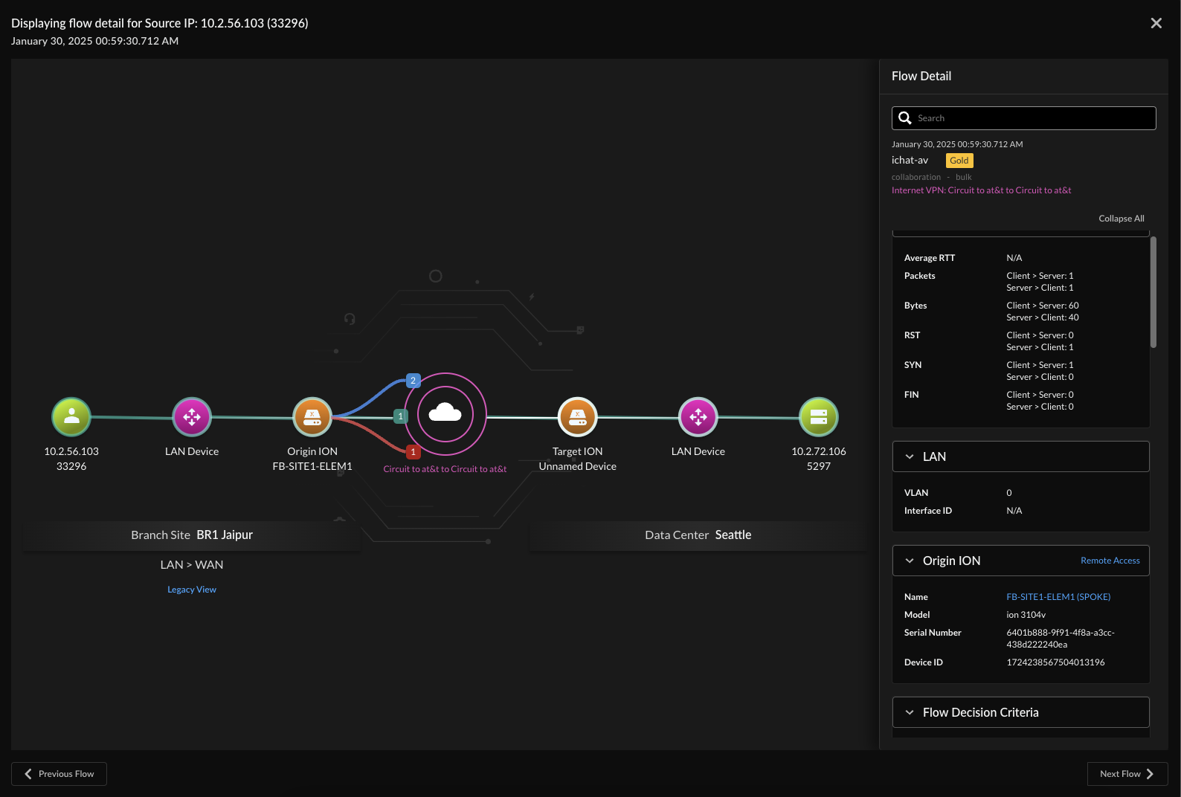Click the VLAN value 0
Screen dimensions: 1181x797
pos(1009,493)
